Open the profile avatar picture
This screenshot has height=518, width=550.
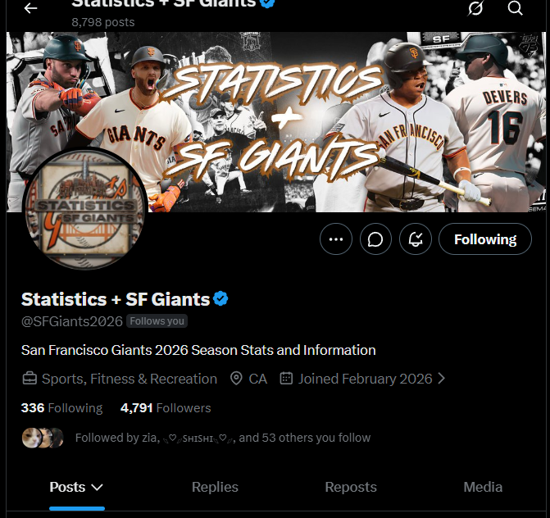point(85,208)
